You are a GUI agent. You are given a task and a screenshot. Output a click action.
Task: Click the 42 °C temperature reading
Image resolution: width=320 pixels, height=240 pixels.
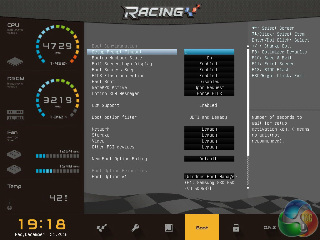coord(58,197)
